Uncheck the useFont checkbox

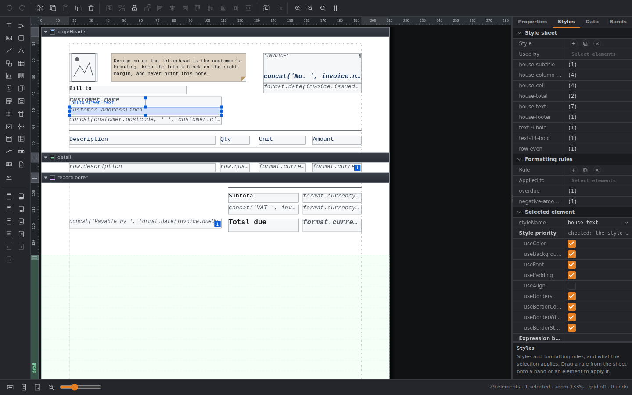tap(571, 265)
